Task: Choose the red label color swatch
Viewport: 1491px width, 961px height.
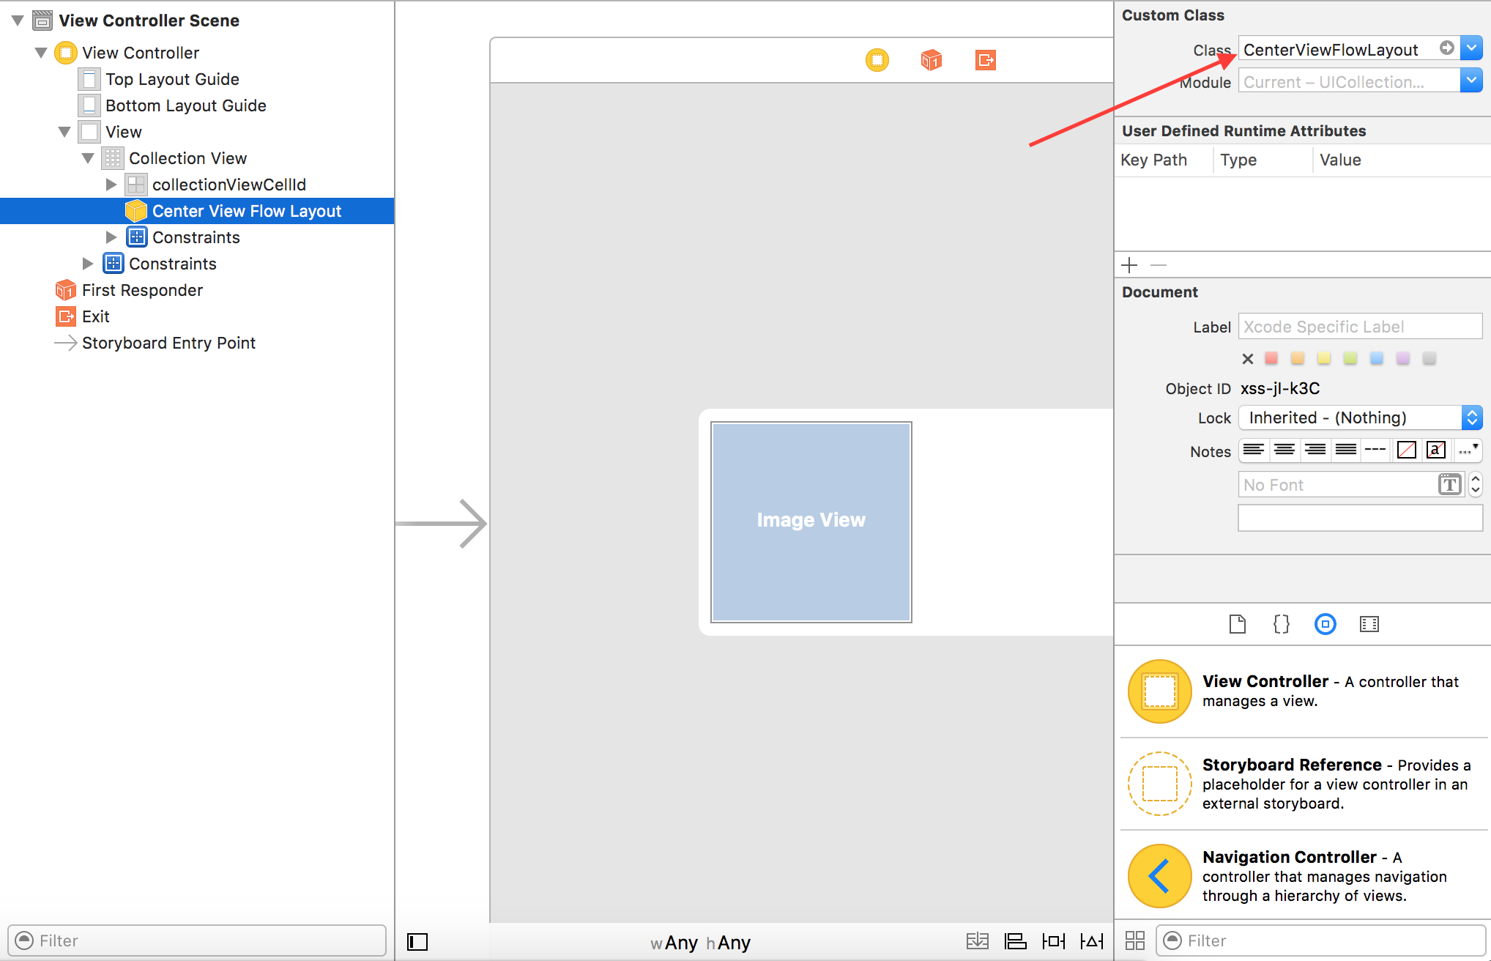Action: coord(1271,358)
